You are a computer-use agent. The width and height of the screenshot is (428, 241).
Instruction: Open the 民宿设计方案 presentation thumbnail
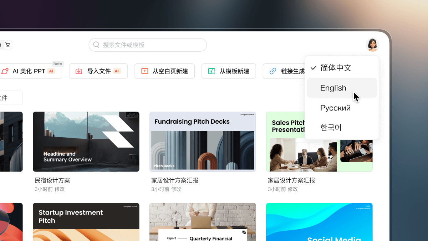(x=86, y=142)
